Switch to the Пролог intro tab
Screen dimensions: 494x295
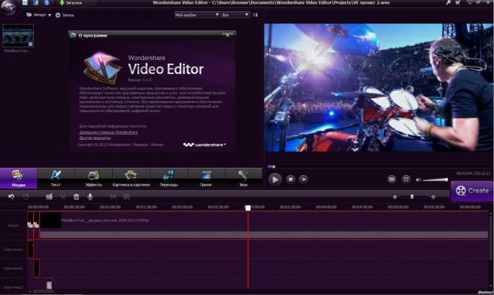point(206,179)
